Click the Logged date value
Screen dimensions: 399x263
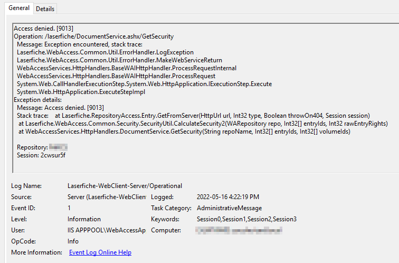coord(228,197)
